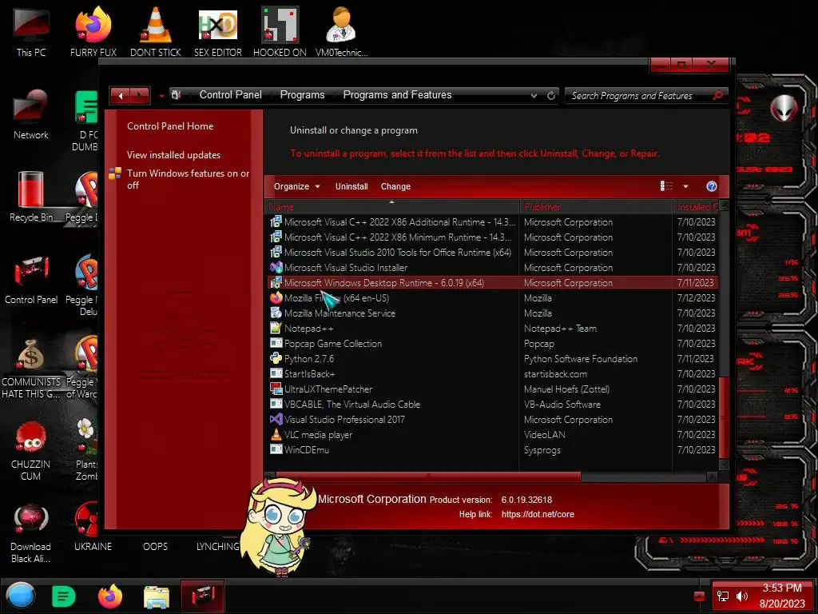This screenshot has width=818, height=614.
Task: Open COMMUNISTS HATE THIS money bag shortcut
Action: pyautogui.click(x=31, y=368)
